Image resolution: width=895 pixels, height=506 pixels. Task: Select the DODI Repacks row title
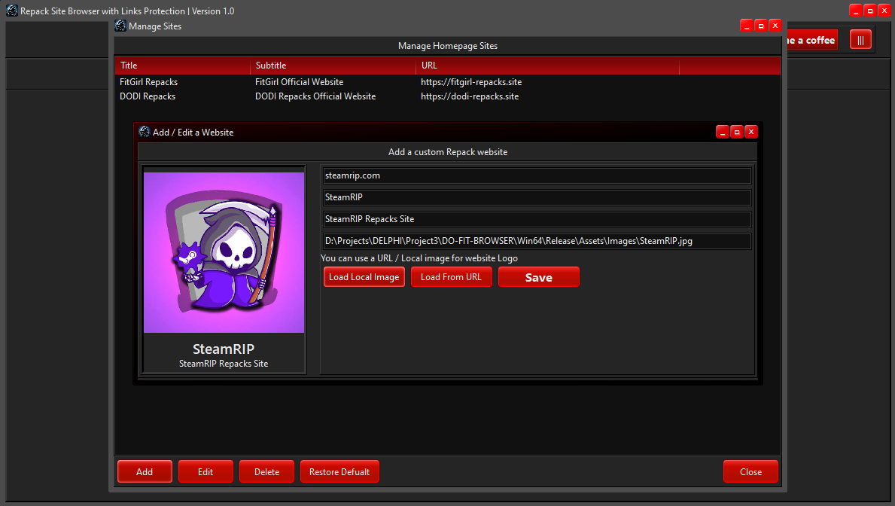[x=148, y=96]
